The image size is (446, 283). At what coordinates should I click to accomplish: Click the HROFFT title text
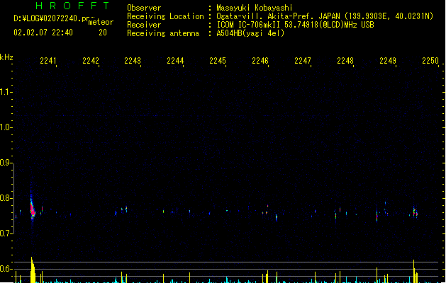(x=72, y=6)
